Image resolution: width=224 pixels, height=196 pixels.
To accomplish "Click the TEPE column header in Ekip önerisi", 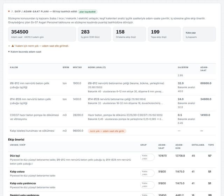I will 211,145.
